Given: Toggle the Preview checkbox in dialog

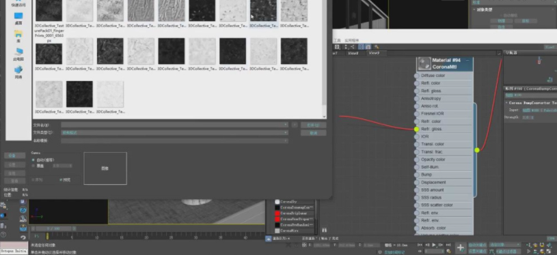Looking at the screenshot, I should [61, 180].
